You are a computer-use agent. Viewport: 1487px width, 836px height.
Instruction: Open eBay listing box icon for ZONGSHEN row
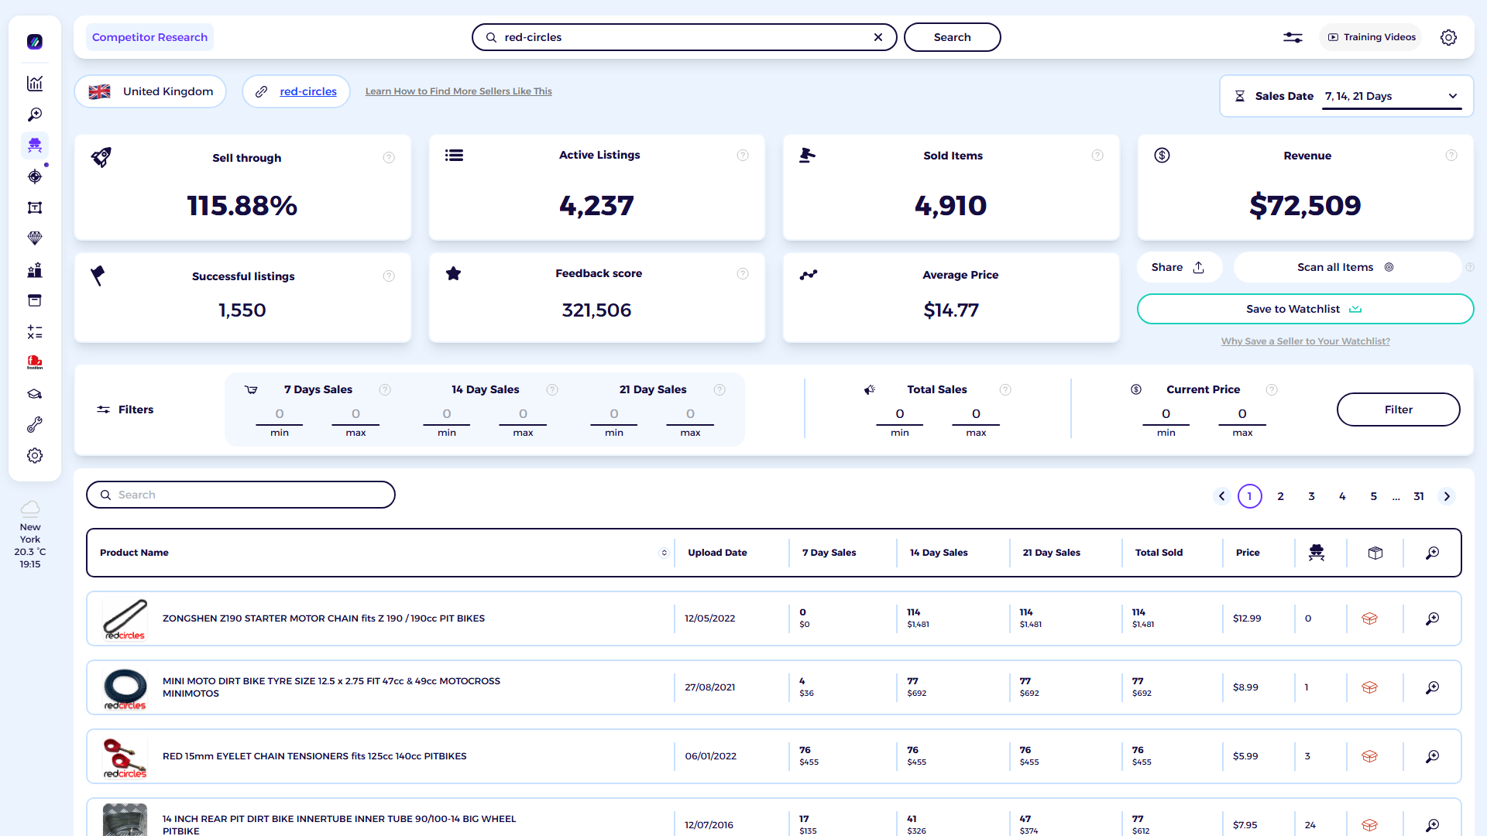pyautogui.click(x=1369, y=618)
